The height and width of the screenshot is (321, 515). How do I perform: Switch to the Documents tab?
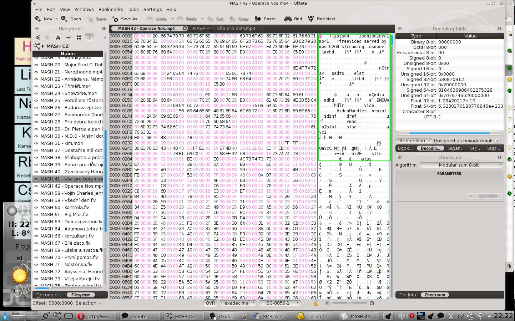coord(49,295)
